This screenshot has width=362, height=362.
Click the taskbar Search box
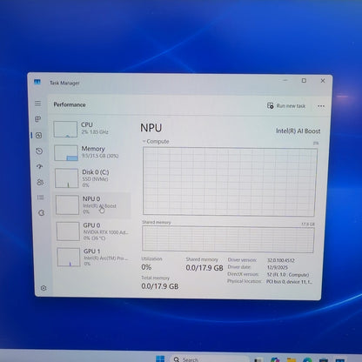[x=210, y=359]
